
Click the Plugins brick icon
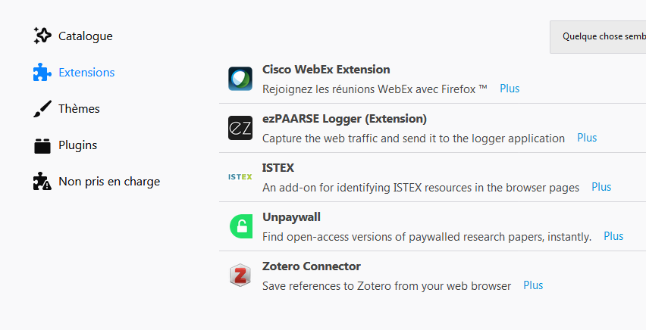coord(42,145)
